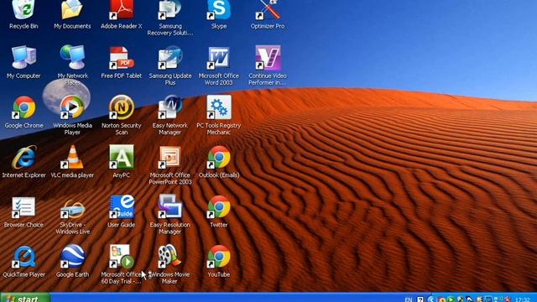This screenshot has height=302, width=537.
Task: Launch PC Tools Registry Mechanic shortcut
Action: click(x=219, y=107)
